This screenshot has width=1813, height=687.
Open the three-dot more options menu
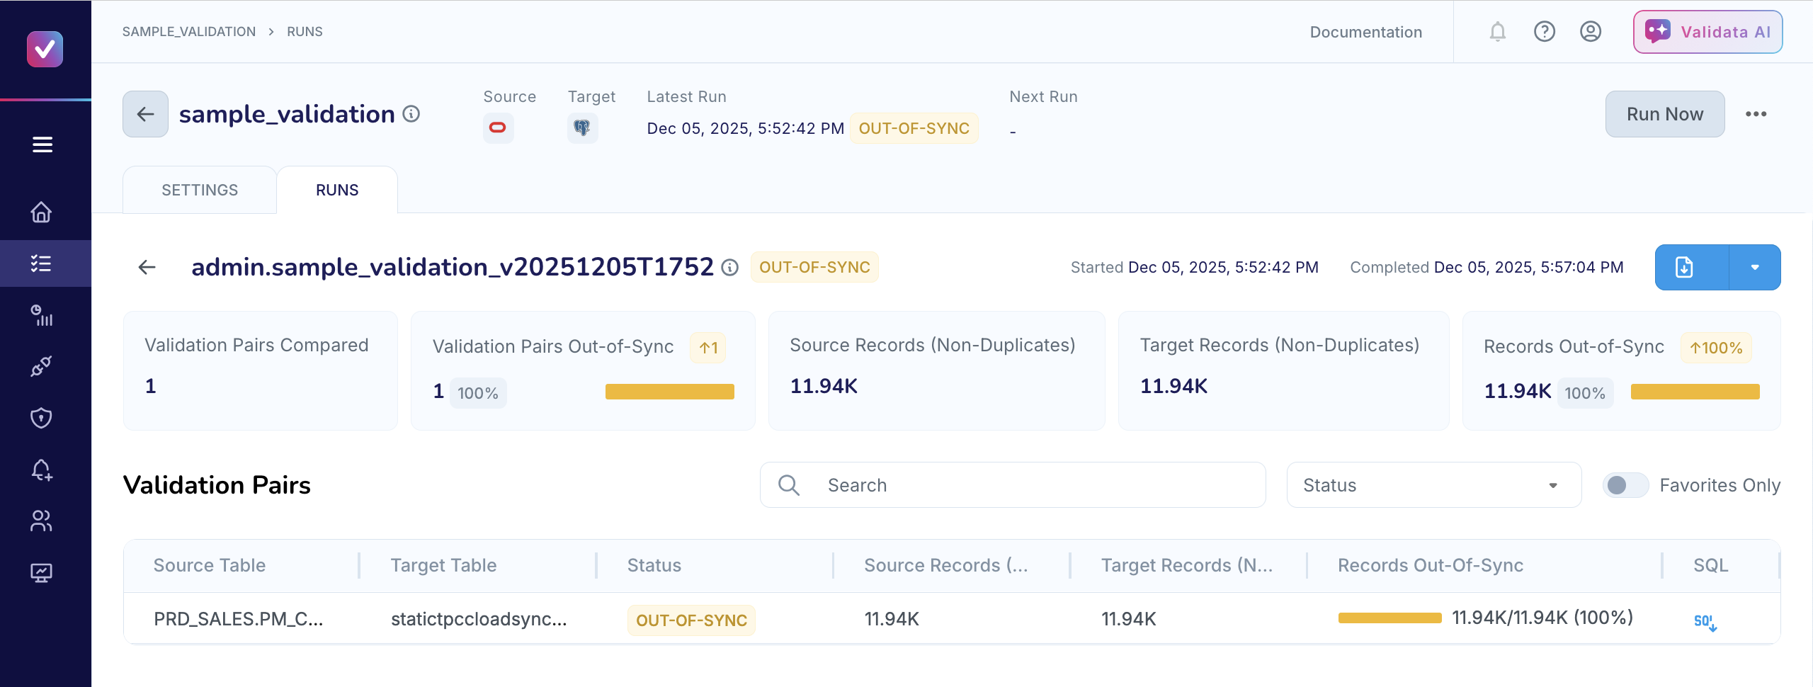(x=1756, y=114)
